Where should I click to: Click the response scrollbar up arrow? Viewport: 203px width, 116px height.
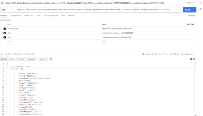[196, 63]
